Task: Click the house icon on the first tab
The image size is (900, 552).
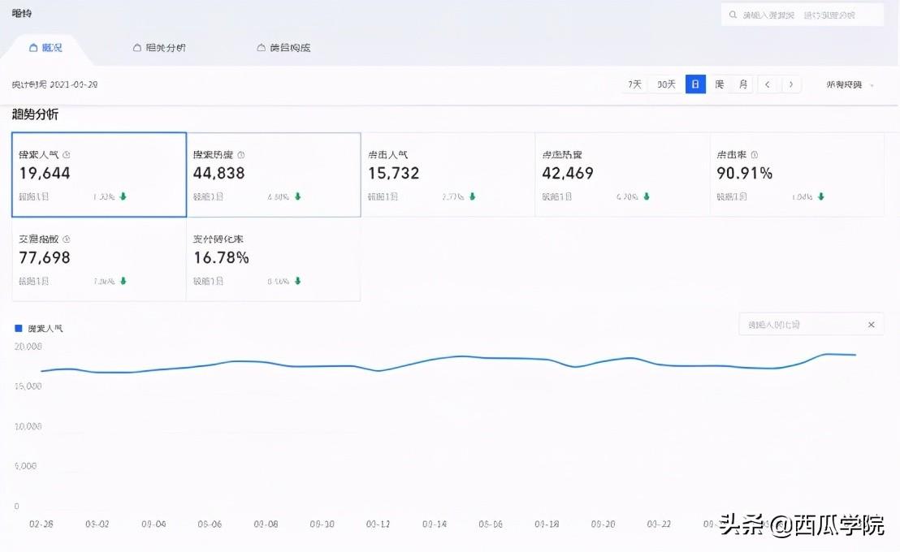Action: [x=33, y=48]
